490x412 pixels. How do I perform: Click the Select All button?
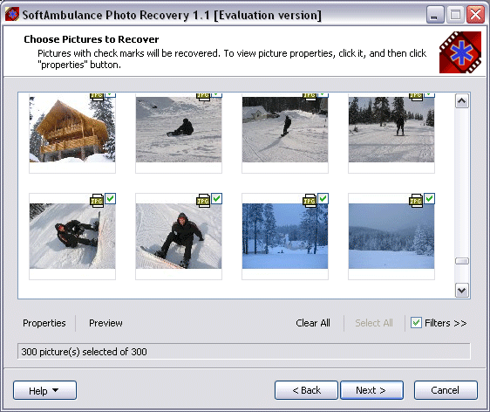[x=374, y=323]
